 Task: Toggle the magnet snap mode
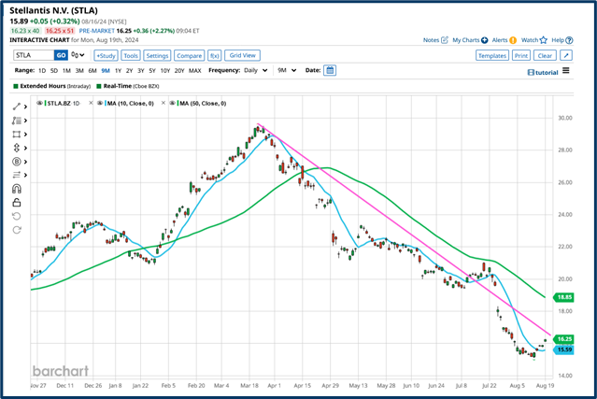click(17, 189)
